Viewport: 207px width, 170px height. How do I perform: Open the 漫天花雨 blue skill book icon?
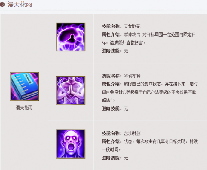(24, 86)
